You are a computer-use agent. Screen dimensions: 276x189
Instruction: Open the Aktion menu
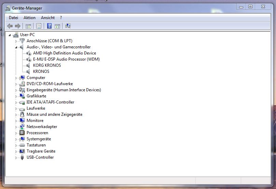tap(29, 18)
